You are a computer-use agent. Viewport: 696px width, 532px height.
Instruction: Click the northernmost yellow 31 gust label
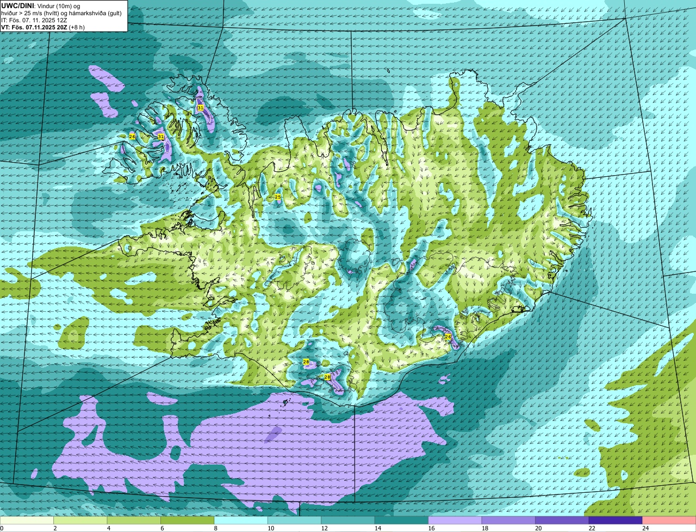click(x=201, y=108)
